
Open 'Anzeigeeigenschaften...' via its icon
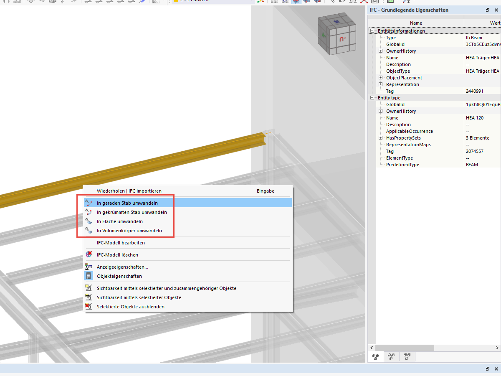tap(88, 267)
